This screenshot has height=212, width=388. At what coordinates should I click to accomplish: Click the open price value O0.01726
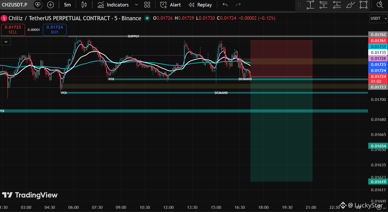[163, 18]
